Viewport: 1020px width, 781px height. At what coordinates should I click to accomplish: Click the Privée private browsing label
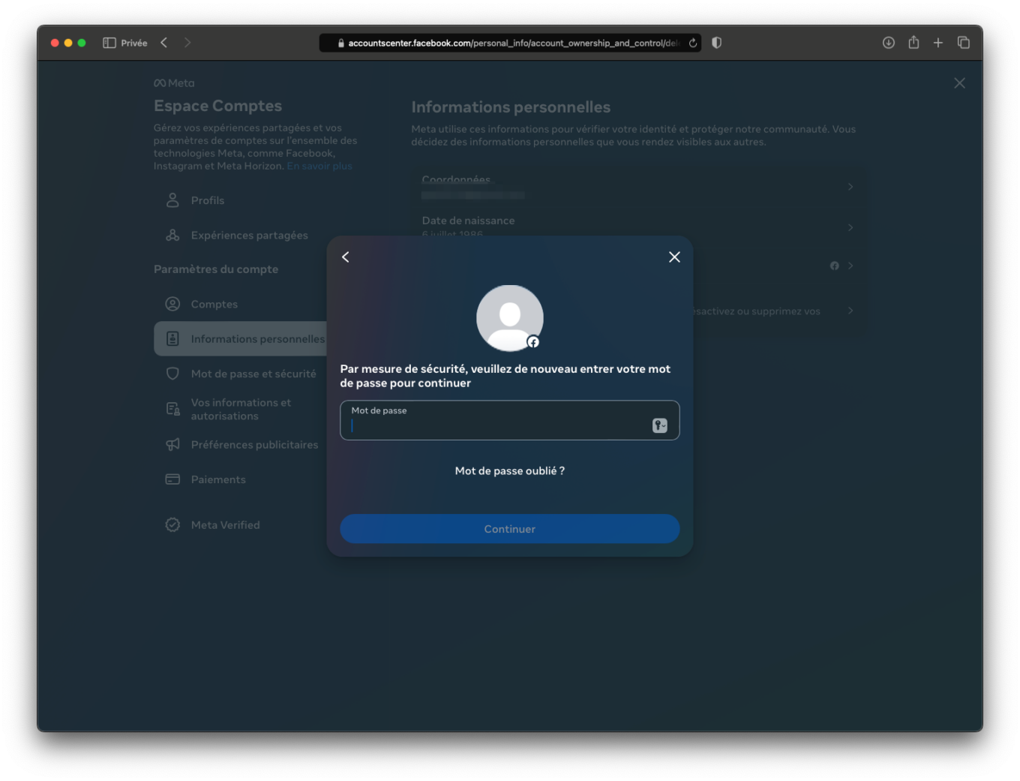click(134, 43)
